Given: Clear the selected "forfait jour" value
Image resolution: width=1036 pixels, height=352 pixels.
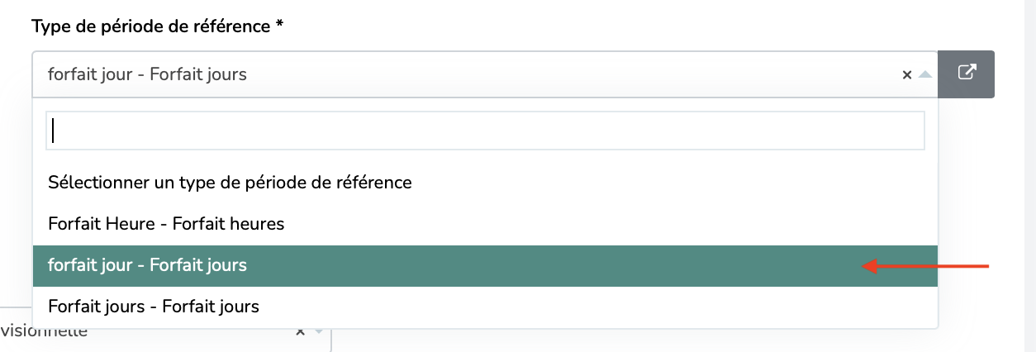Looking at the screenshot, I should (x=906, y=74).
